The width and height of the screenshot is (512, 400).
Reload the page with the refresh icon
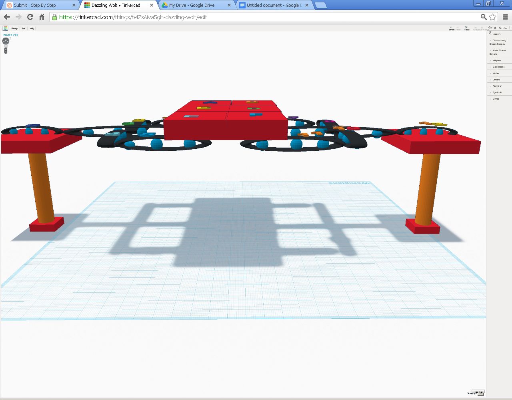[30, 17]
